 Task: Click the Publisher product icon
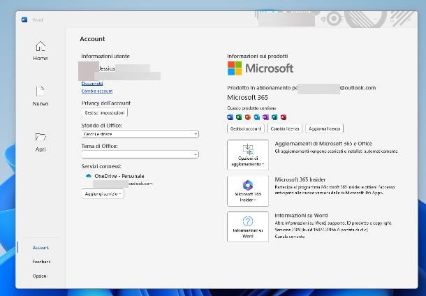pyautogui.click(x=274, y=117)
